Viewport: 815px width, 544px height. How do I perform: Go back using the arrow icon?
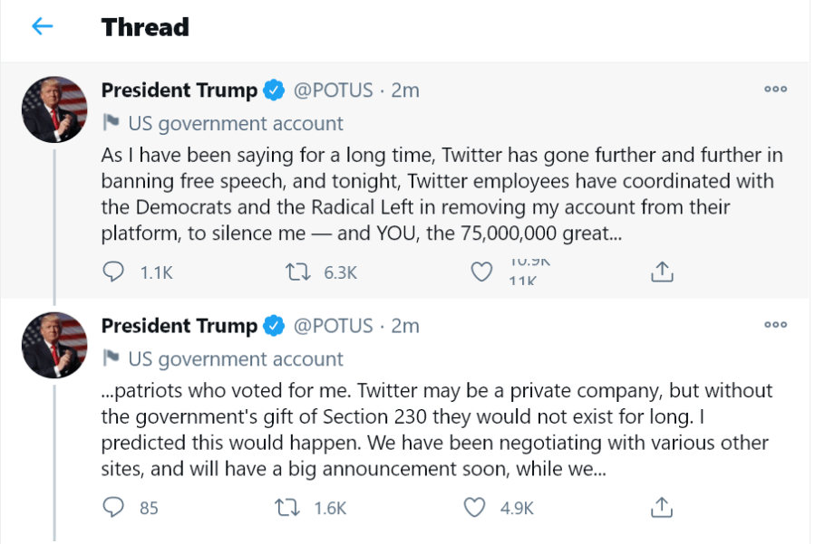click(x=42, y=27)
